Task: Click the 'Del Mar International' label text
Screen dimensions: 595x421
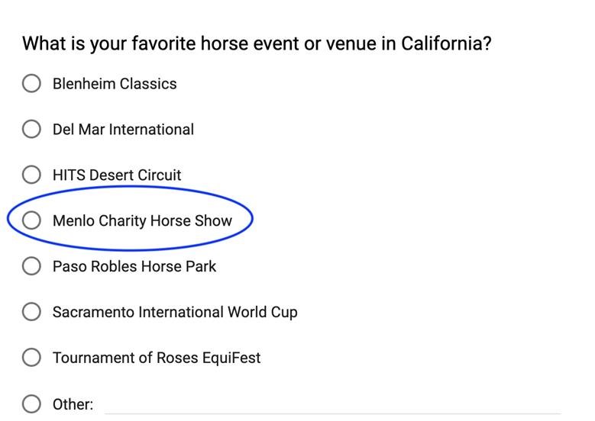Action: point(123,130)
